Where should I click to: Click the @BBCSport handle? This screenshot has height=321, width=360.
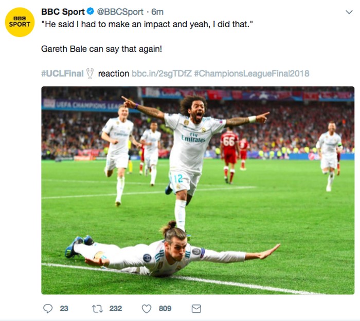tap(121, 12)
